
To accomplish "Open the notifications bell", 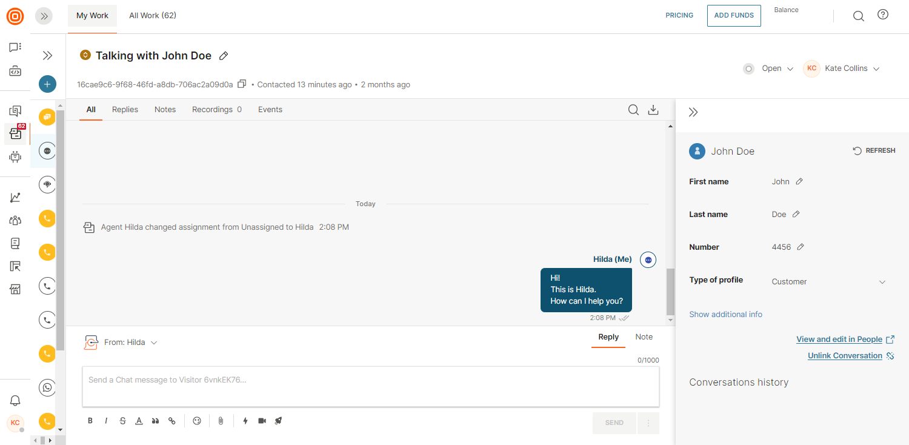I will pos(15,400).
